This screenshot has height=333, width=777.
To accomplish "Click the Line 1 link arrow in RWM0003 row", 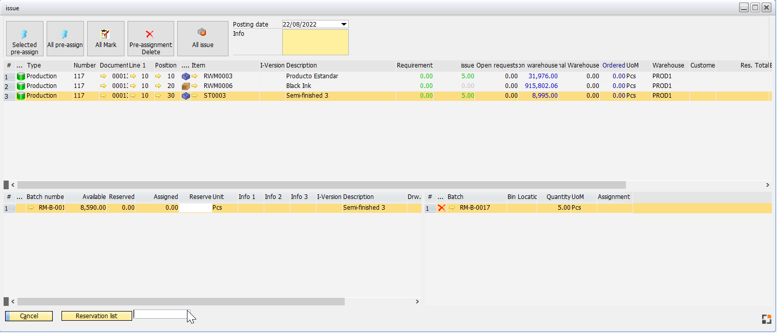I will pyautogui.click(x=133, y=76).
